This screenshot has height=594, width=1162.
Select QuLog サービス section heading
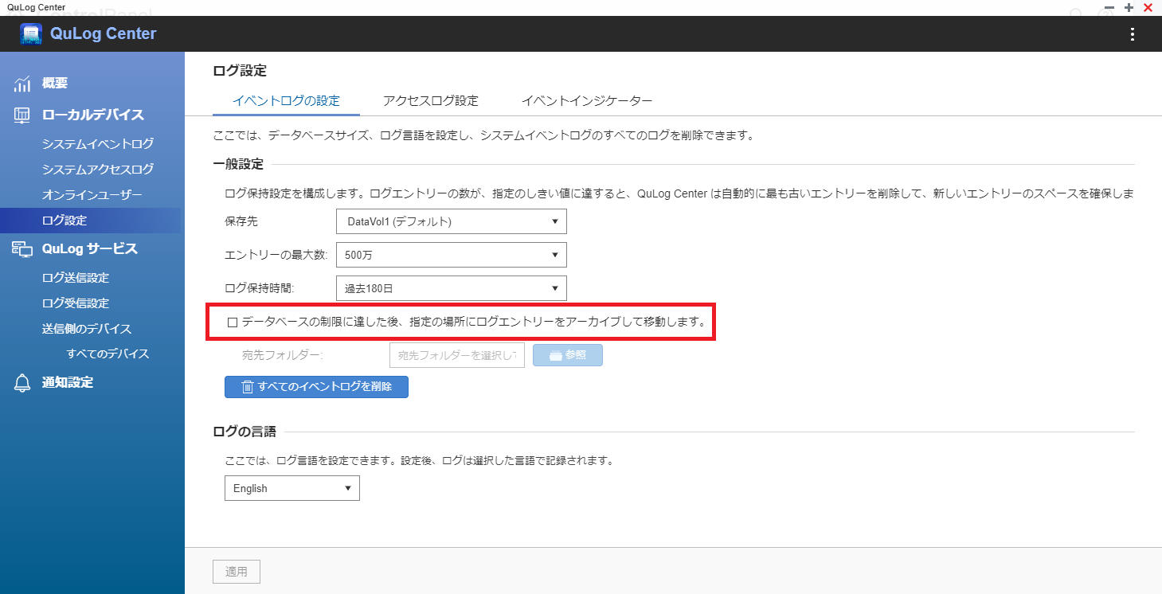(x=90, y=248)
